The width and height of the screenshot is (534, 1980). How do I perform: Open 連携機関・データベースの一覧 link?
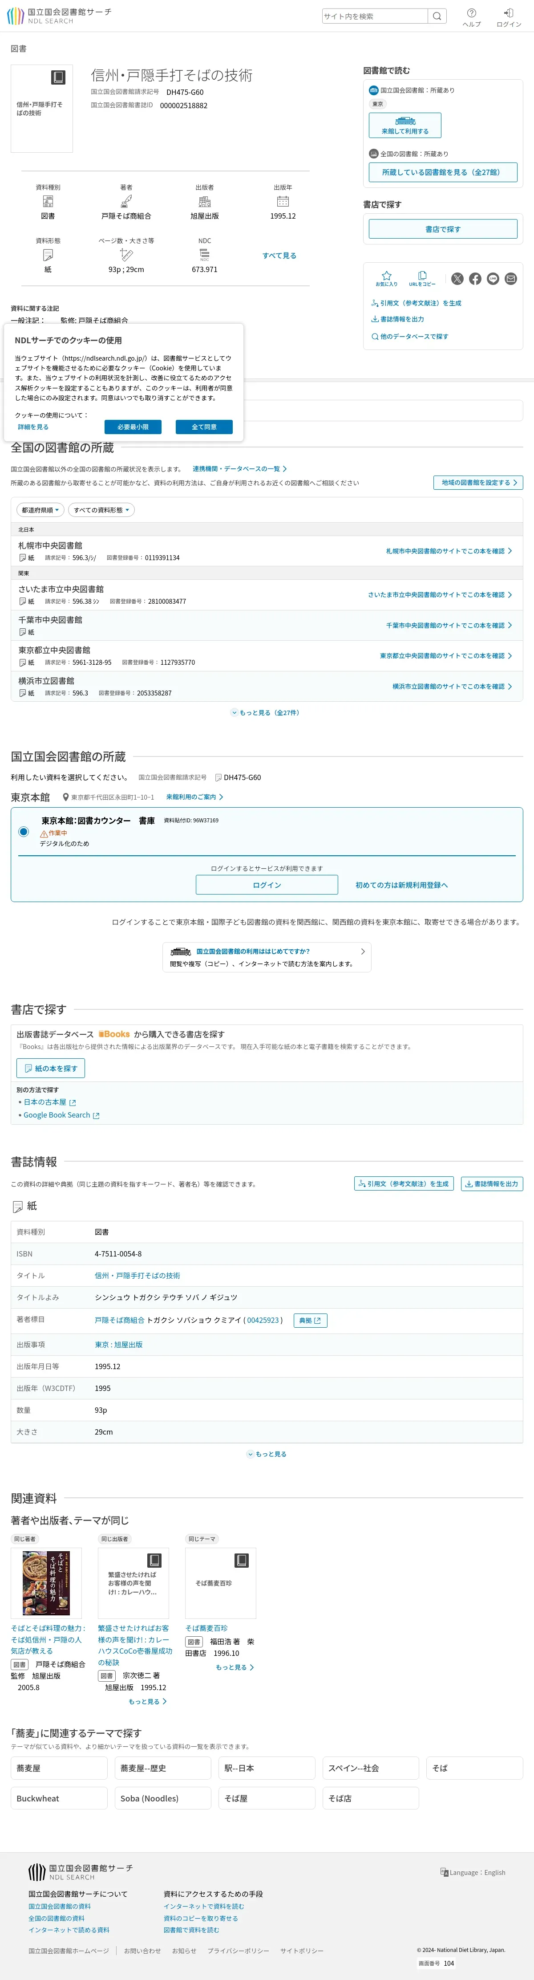tap(240, 469)
